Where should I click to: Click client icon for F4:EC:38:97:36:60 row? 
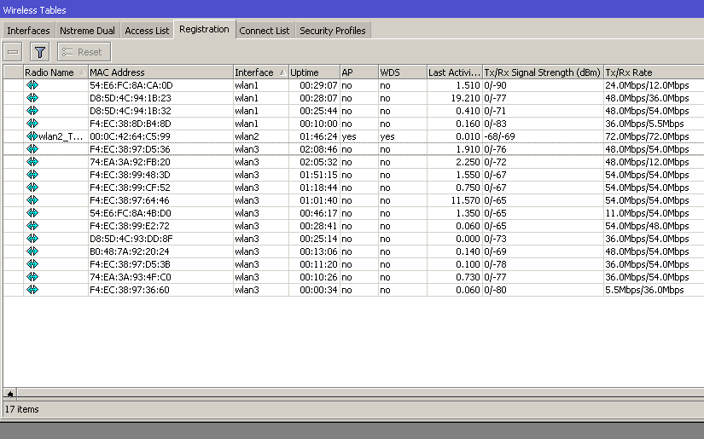pos(32,289)
